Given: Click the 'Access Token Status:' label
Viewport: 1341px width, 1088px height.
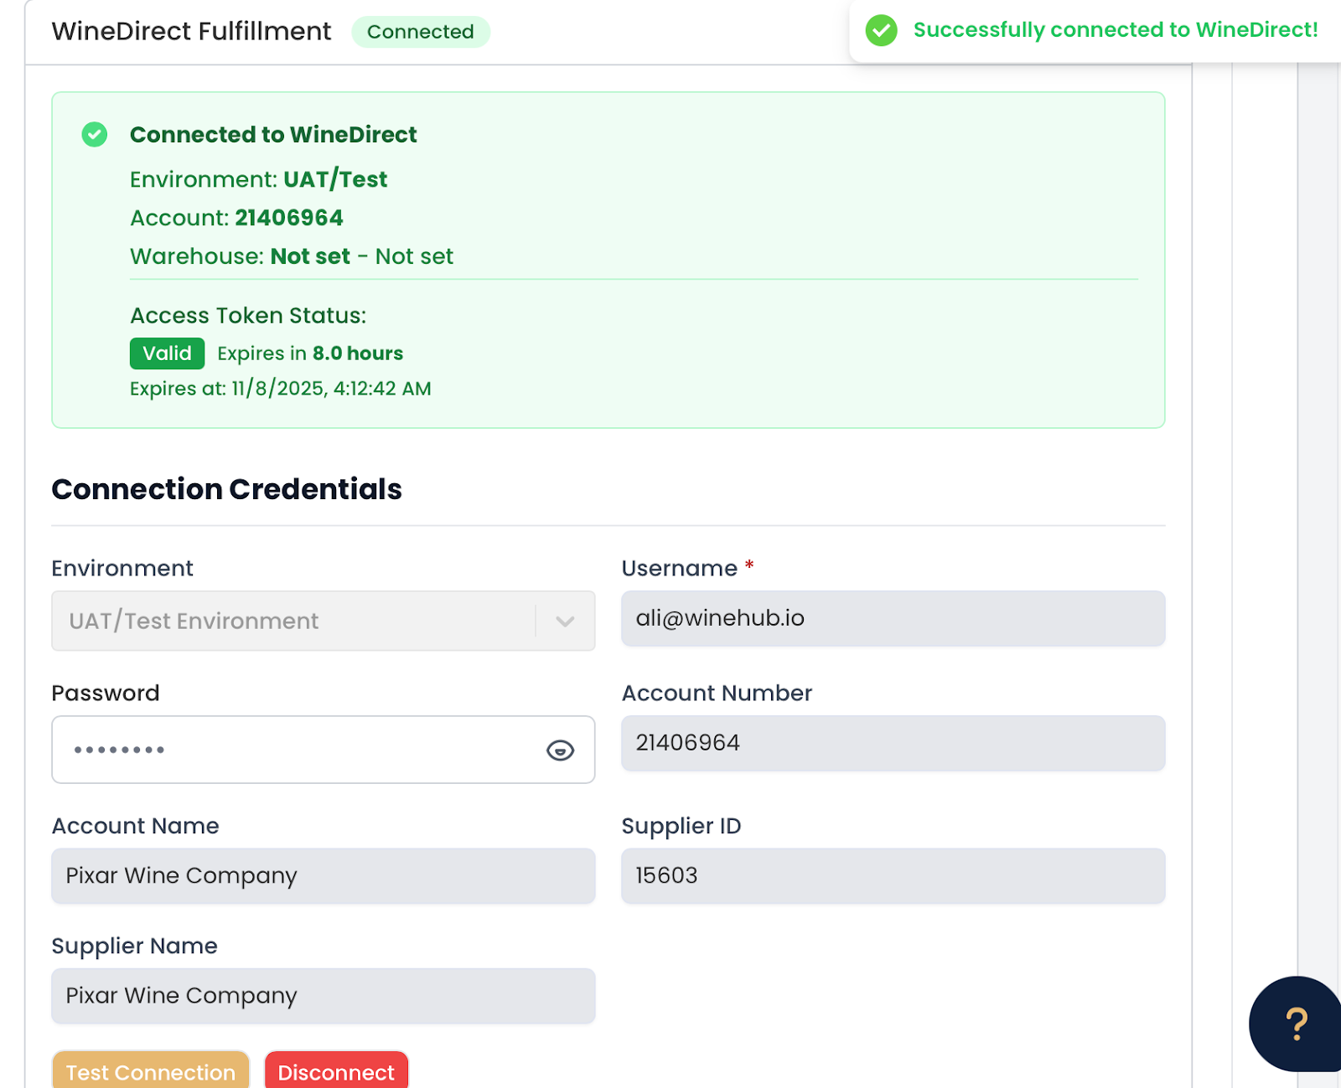Looking at the screenshot, I should pos(248,316).
